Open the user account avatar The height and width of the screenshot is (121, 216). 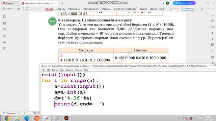point(167,3)
